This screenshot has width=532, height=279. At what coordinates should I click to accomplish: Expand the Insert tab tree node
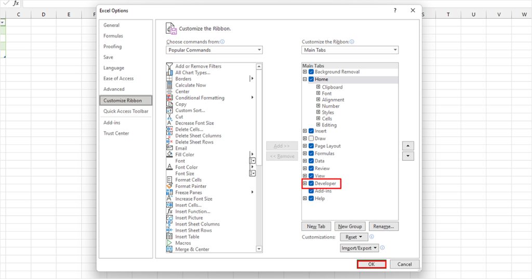[x=305, y=131]
